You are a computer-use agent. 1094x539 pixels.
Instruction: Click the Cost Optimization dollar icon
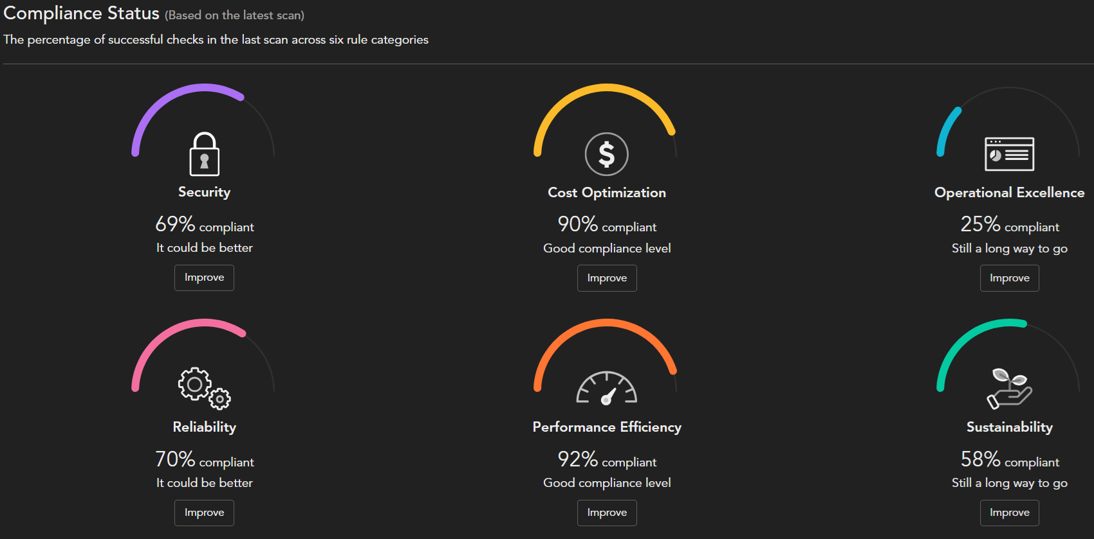pyautogui.click(x=606, y=154)
